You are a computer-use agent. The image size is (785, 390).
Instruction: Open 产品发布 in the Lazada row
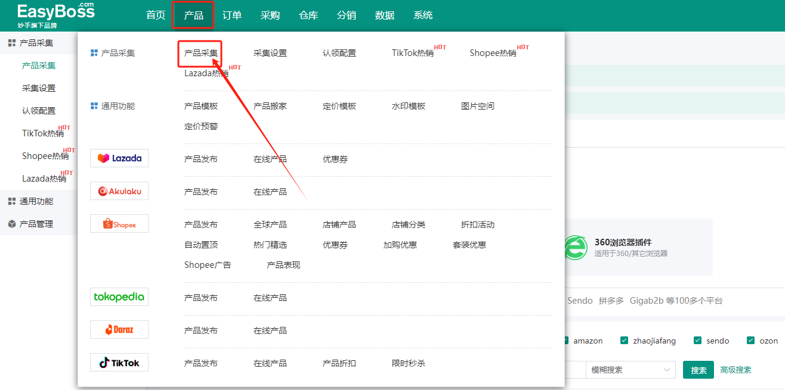pyautogui.click(x=201, y=159)
